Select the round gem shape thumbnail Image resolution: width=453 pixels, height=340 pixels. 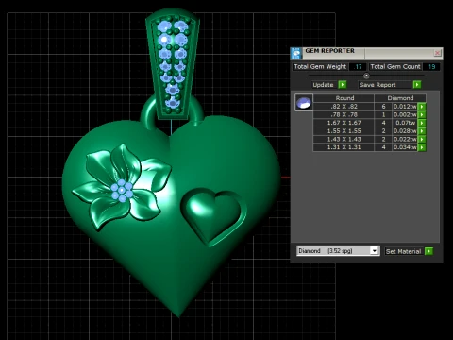[304, 103]
